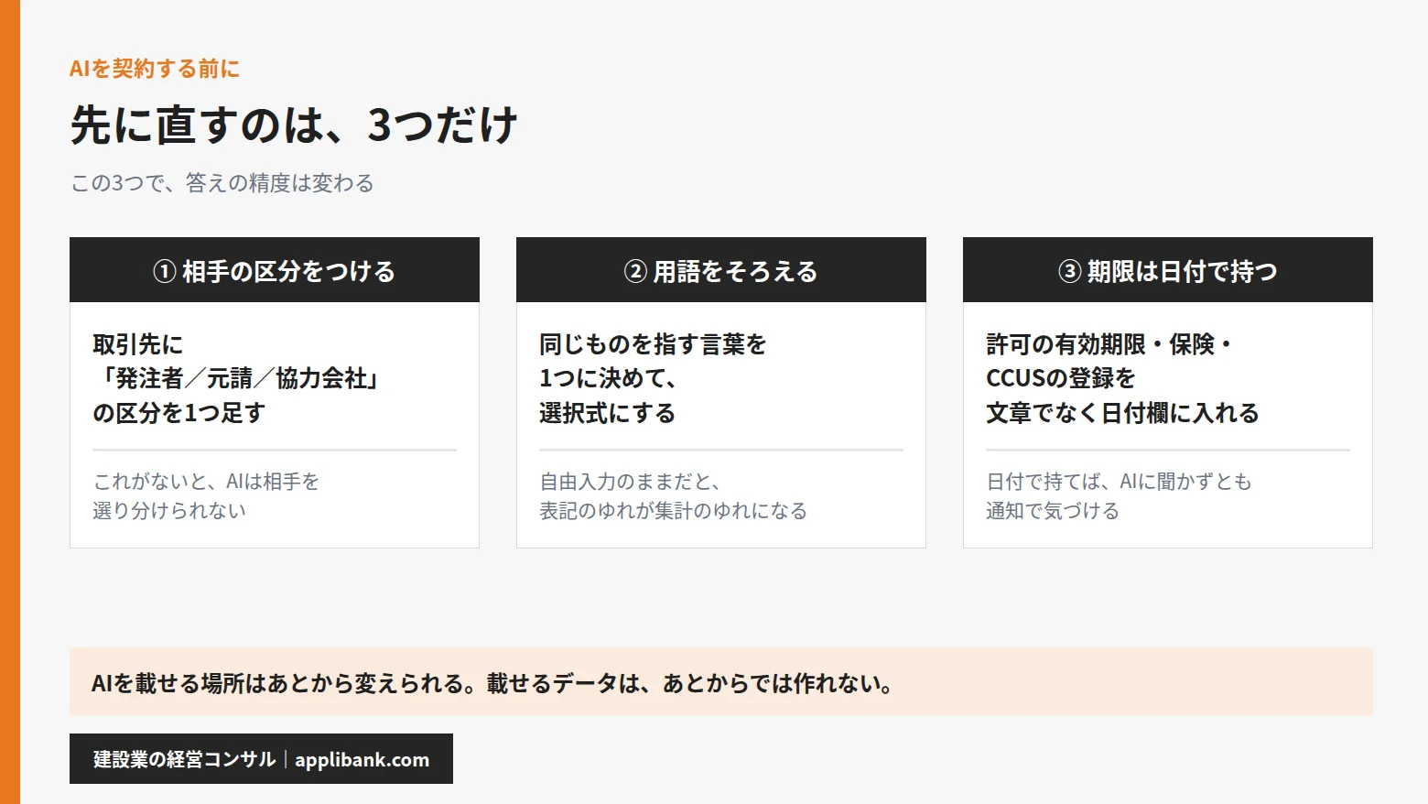Click the note '日付で持てば、AIに聞かずとも'
The image size is (1428, 804).
tap(1119, 481)
